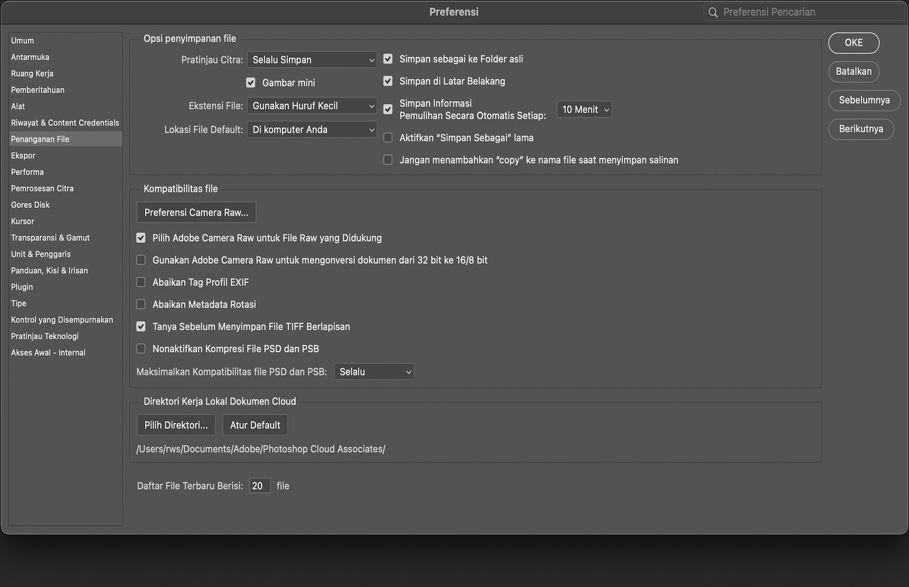
Task: Disable Simpan di Latar Belakang
Action: [388, 81]
